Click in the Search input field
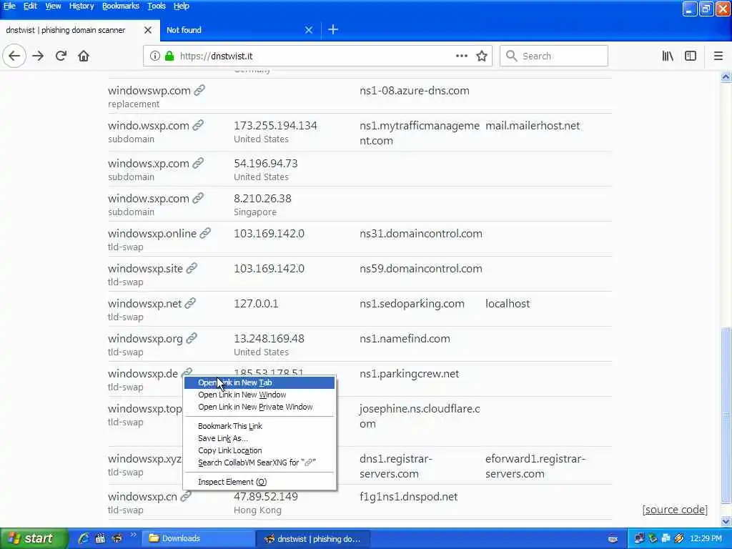Image resolution: width=732 pixels, height=549 pixels. coord(554,56)
